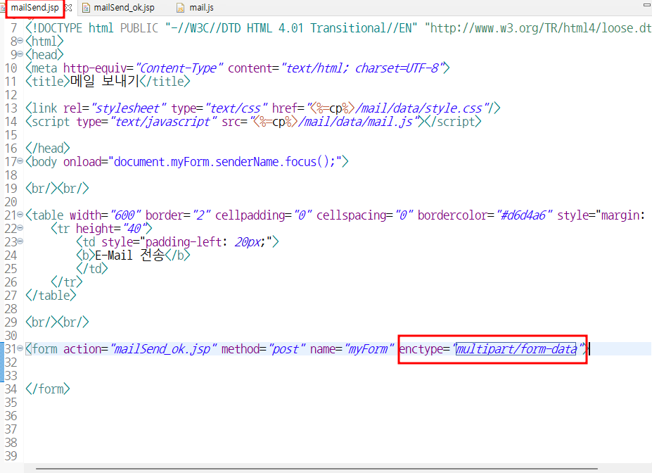Click the closing '</head>' tag
This screenshot has height=473, width=652.
[47, 148]
